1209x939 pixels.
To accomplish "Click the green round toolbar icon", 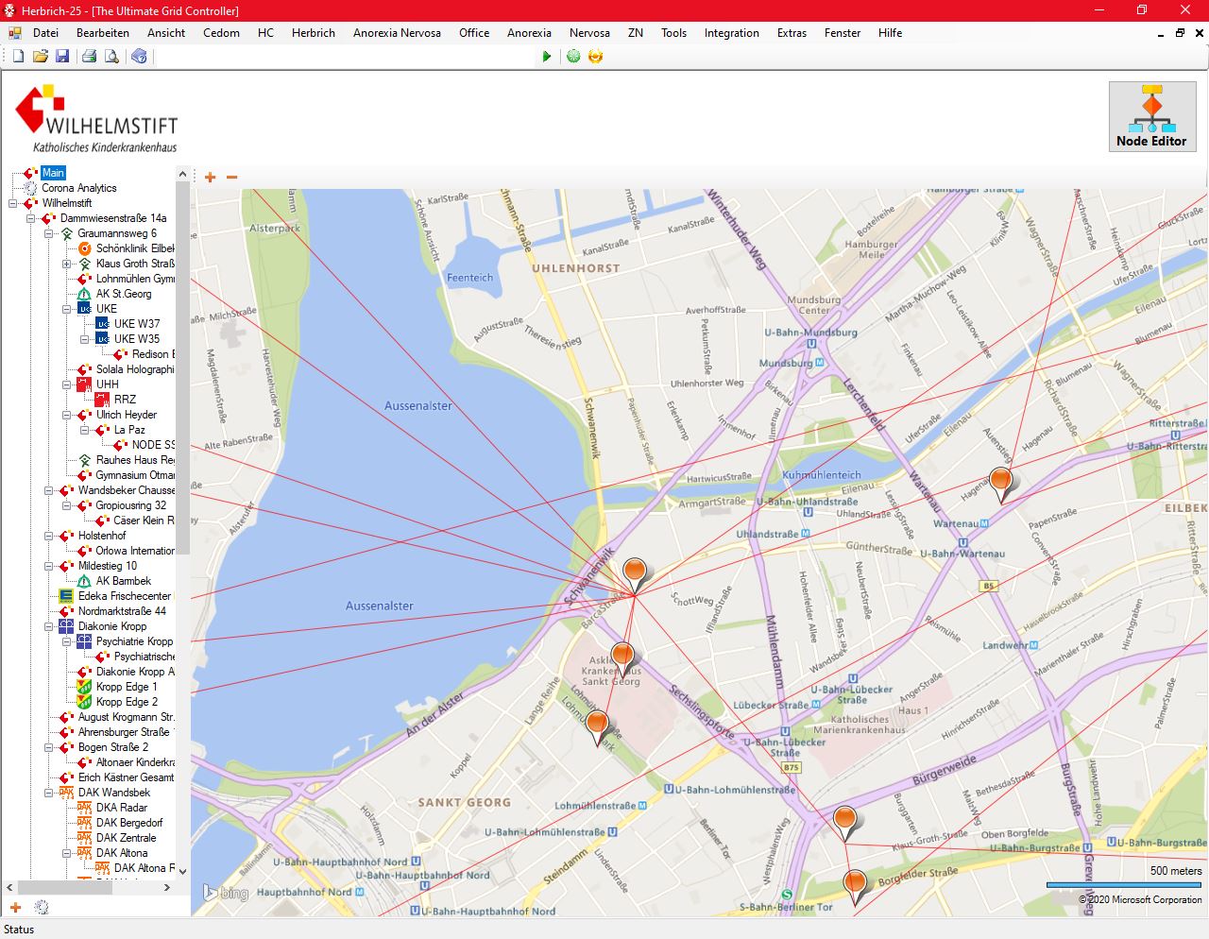I will [x=573, y=57].
